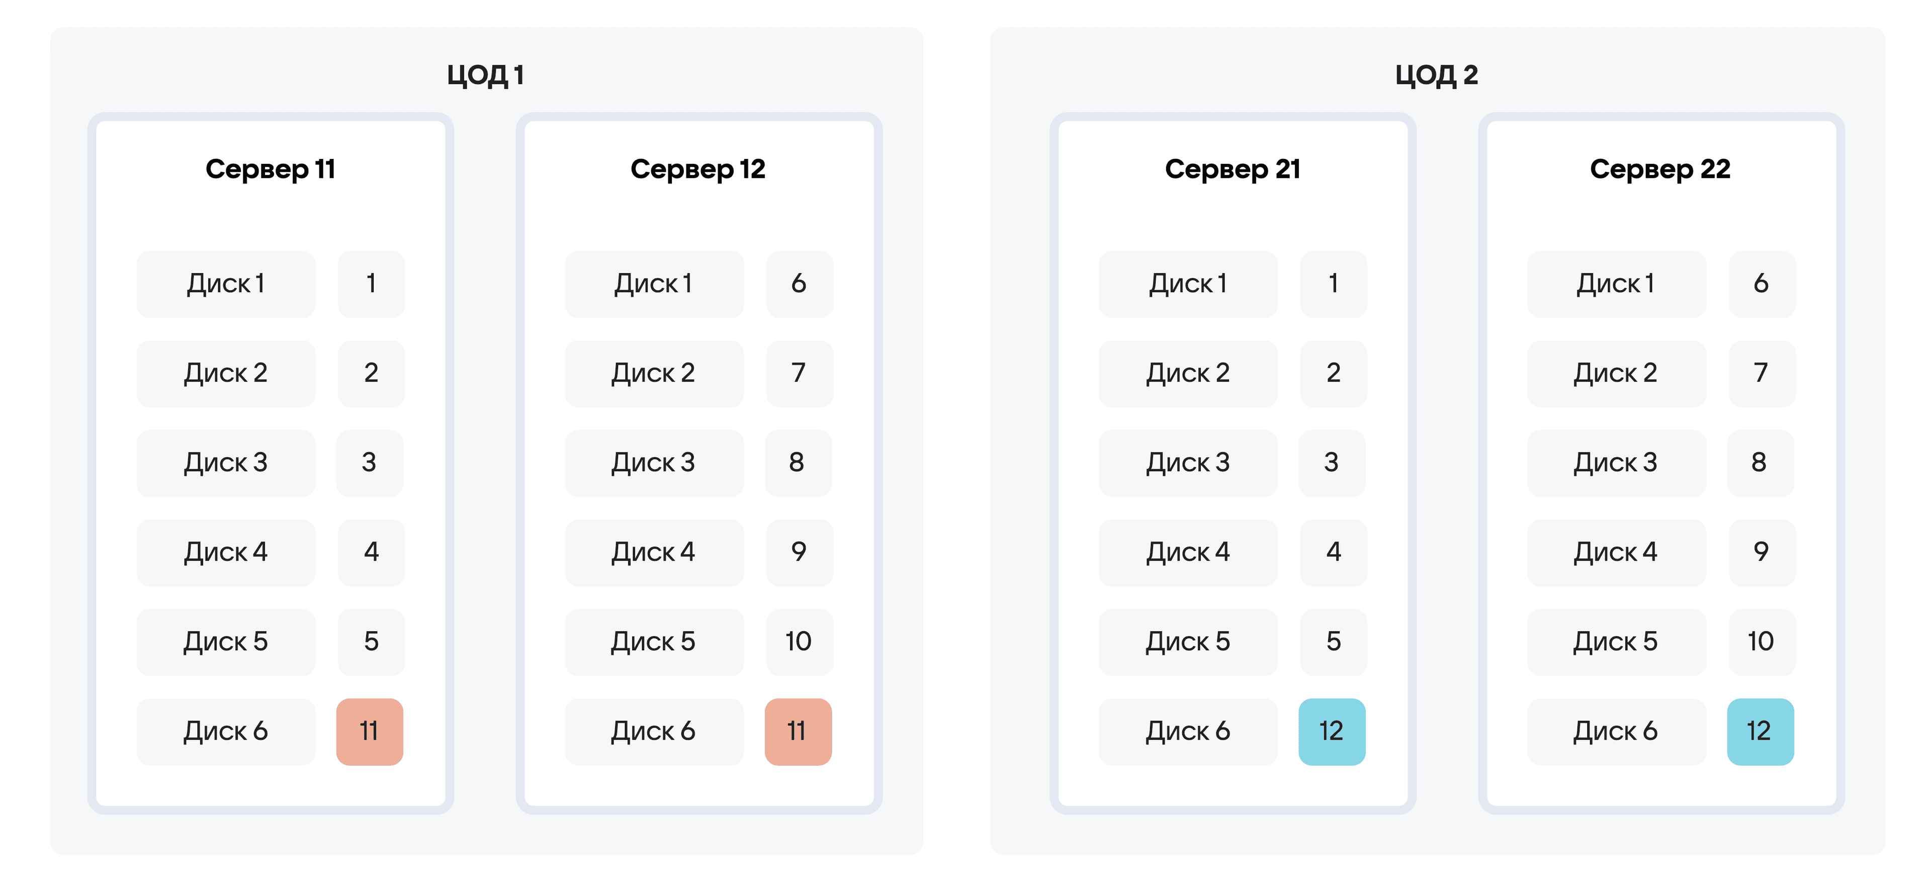Select the Сервер 21 title
Image resolution: width=1931 pixels, height=880 pixels.
pyautogui.click(x=1233, y=169)
